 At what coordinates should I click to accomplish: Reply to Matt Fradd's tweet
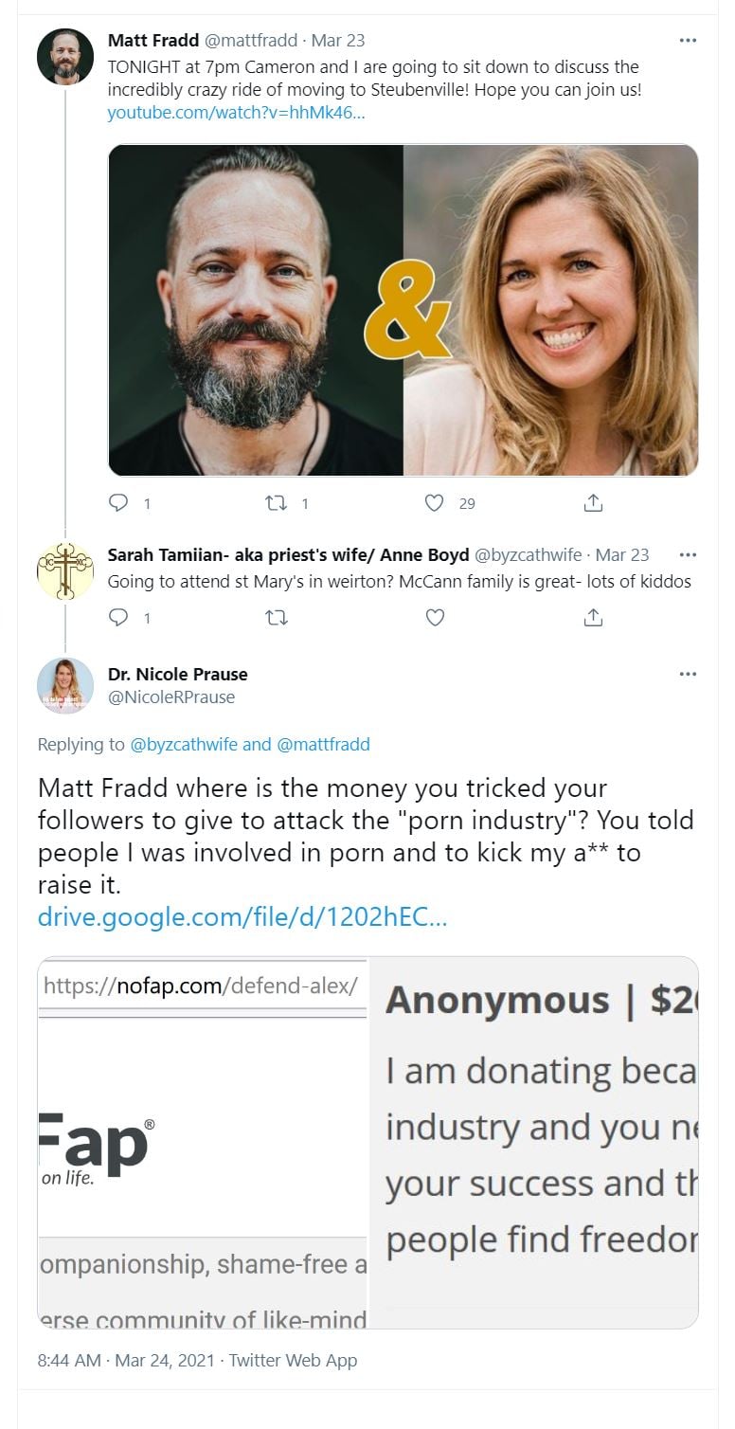coord(118,503)
